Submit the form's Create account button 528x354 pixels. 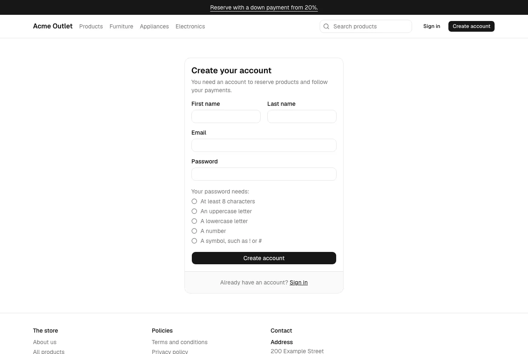[x=264, y=258]
